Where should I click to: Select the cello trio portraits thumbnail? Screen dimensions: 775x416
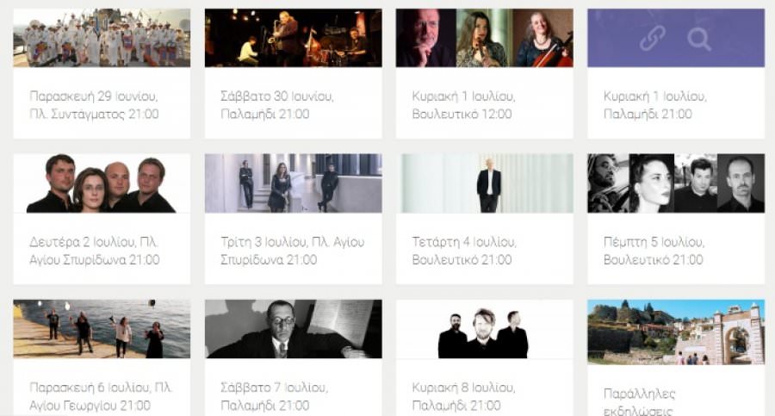click(484, 38)
